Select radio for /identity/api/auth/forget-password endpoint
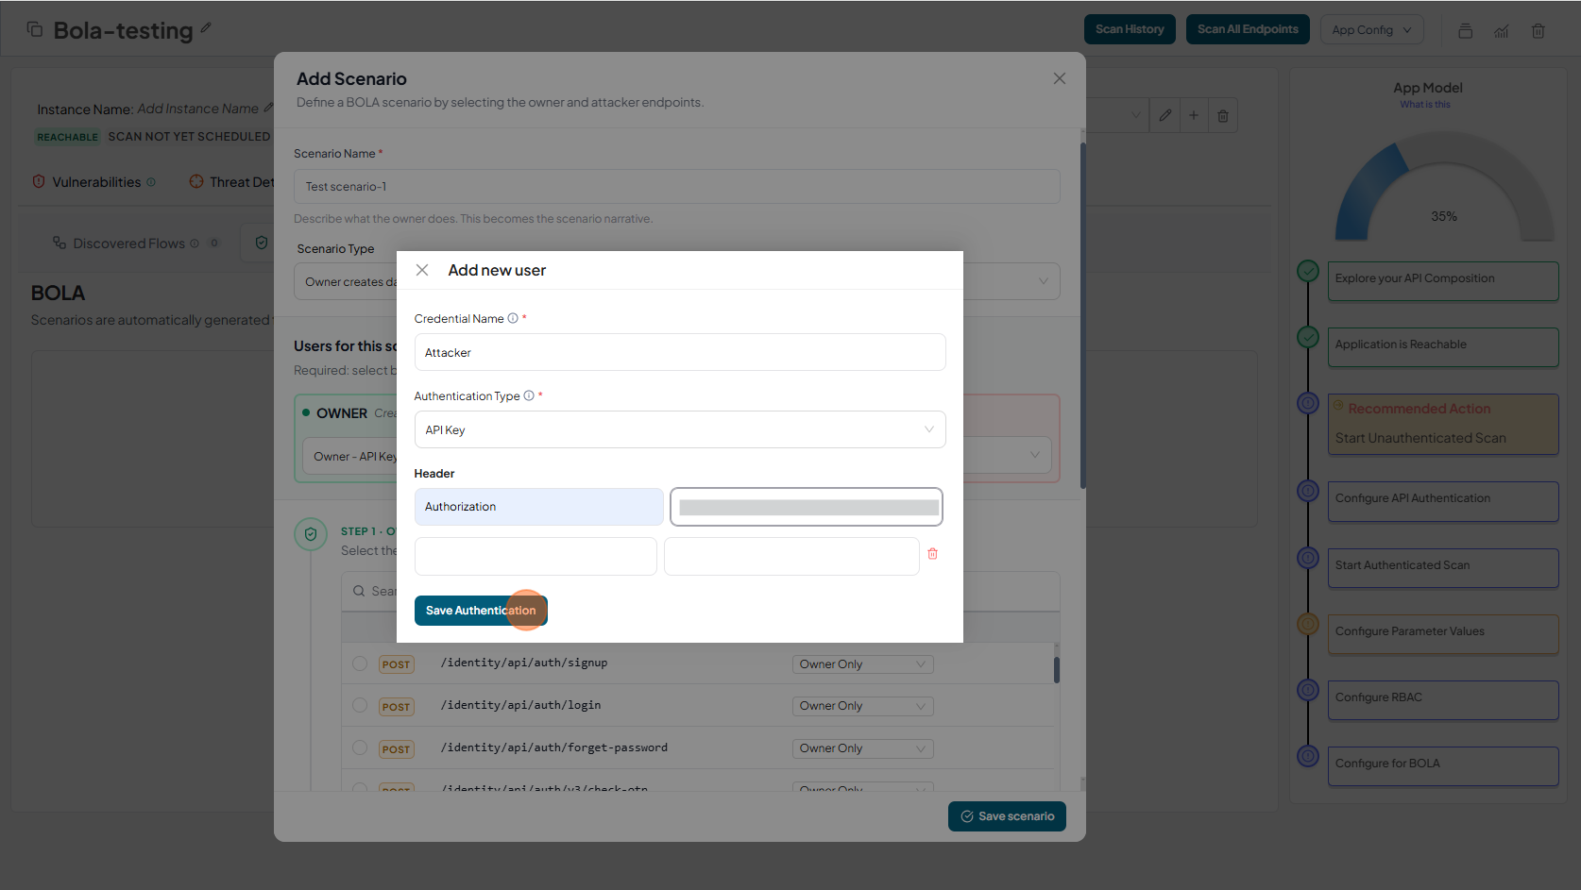Image resolution: width=1581 pixels, height=890 pixels. [x=360, y=747]
